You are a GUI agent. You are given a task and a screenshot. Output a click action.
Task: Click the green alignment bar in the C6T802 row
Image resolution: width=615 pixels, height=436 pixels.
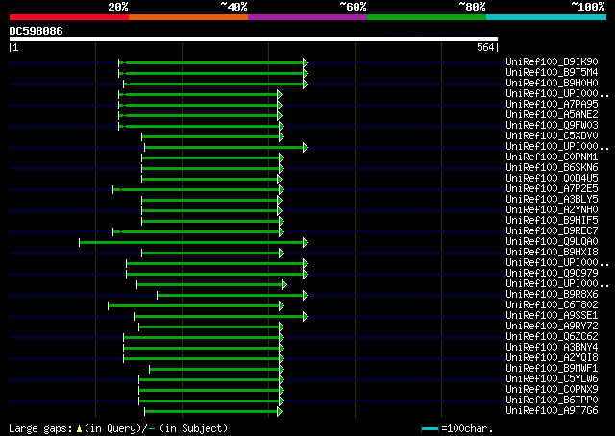click(x=196, y=306)
